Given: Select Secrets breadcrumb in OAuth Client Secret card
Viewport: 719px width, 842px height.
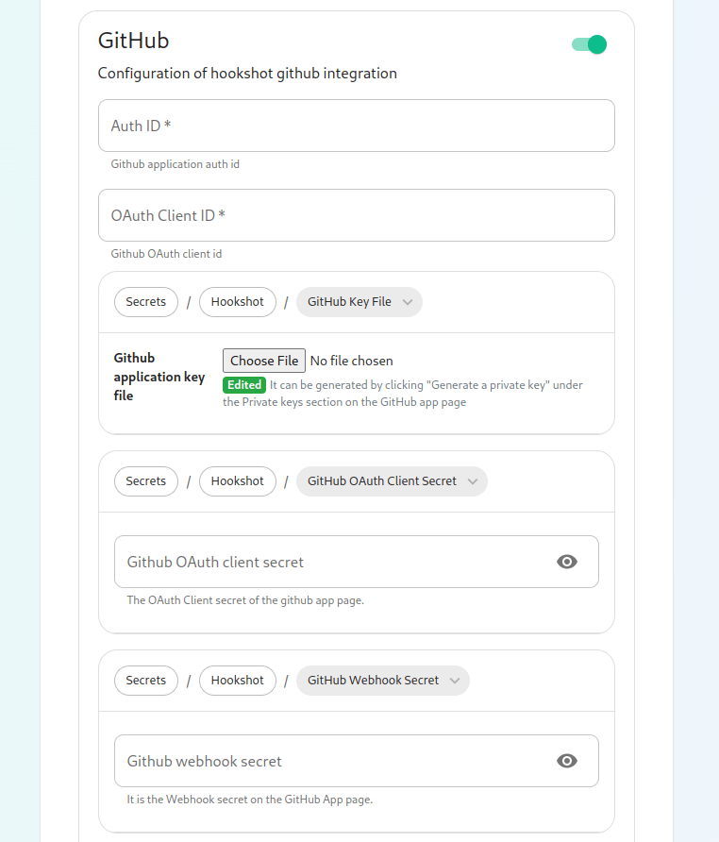Looking at the screenshot, I should click(146, 481).
